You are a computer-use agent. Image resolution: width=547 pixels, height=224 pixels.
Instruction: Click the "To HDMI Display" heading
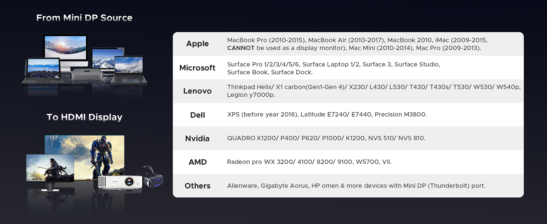(x=84, y=117)
